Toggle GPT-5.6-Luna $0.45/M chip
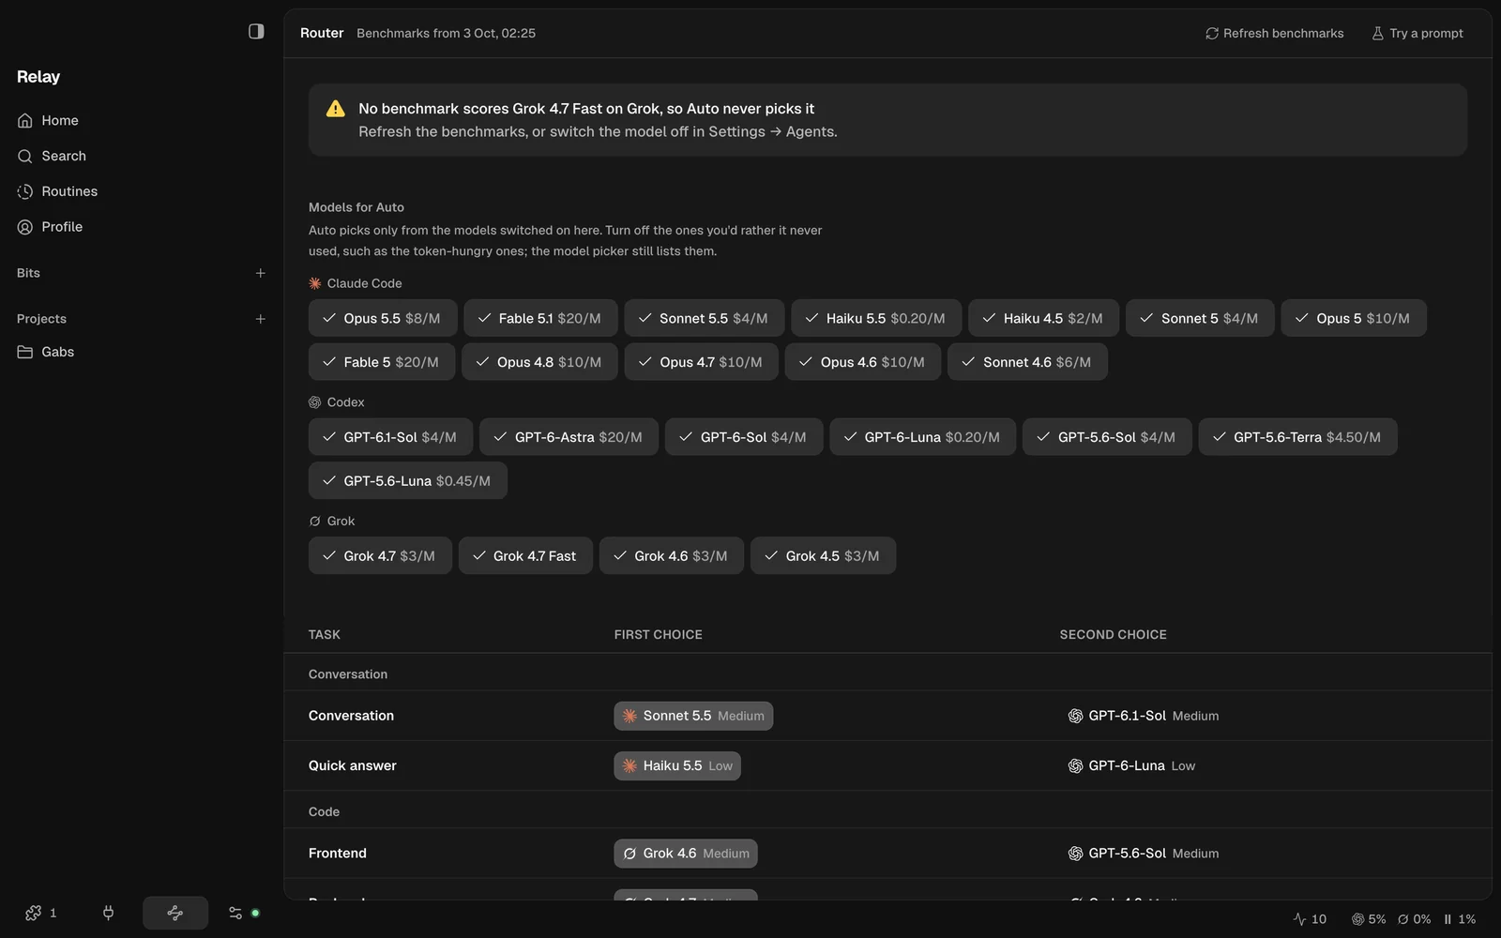This screenshot has height=938, width=1501. [408, 480]
